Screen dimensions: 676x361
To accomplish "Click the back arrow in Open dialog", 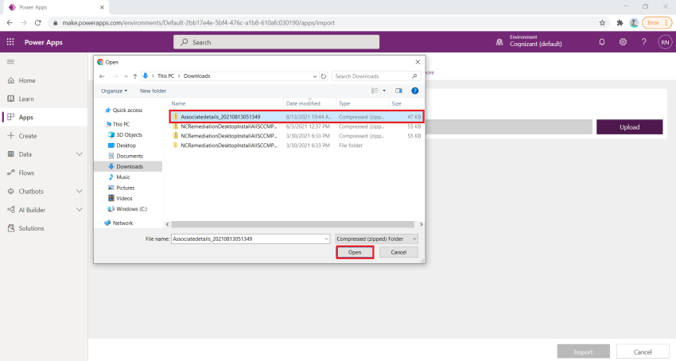I will point(102,76).
